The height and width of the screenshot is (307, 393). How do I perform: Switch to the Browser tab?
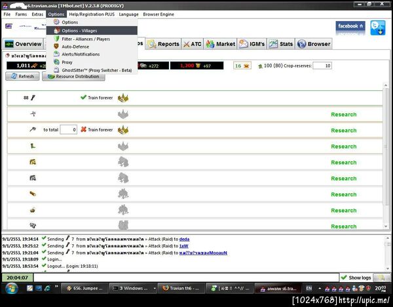point(314,44)
